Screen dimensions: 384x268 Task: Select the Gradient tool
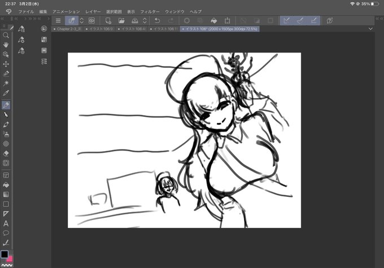[6, 194]
